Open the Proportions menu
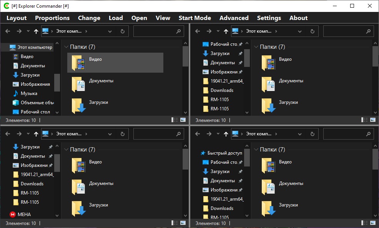The width and height of the screenshot is (379, 228). coord(52,18)
